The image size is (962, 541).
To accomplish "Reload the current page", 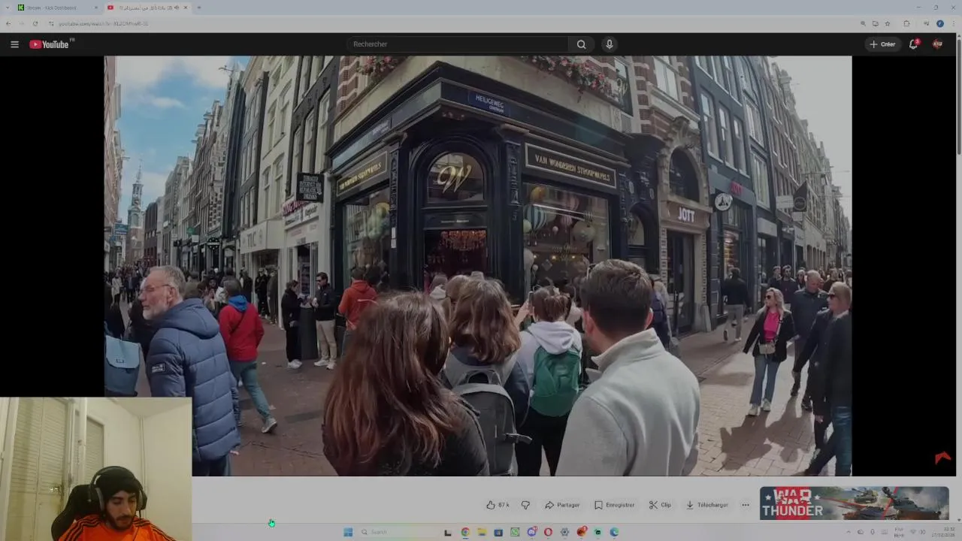I will click(x=35, y=23).
